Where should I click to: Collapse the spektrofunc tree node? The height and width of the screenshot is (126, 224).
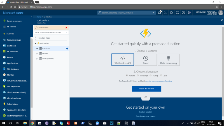point(36,43)
